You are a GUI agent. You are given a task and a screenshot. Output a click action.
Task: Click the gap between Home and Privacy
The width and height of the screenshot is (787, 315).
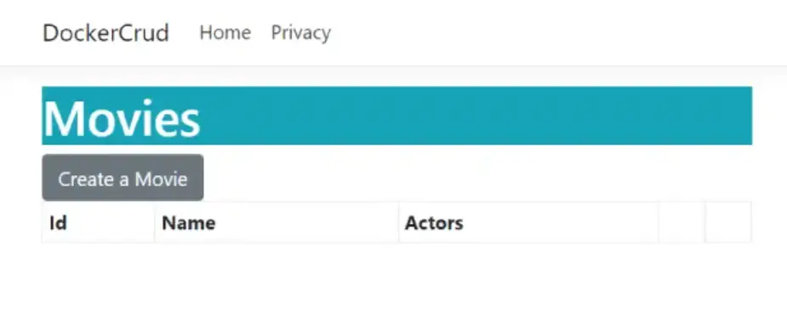coord(261,32)
